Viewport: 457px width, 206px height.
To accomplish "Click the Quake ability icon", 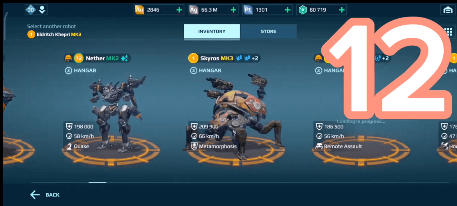I will 69,146.
